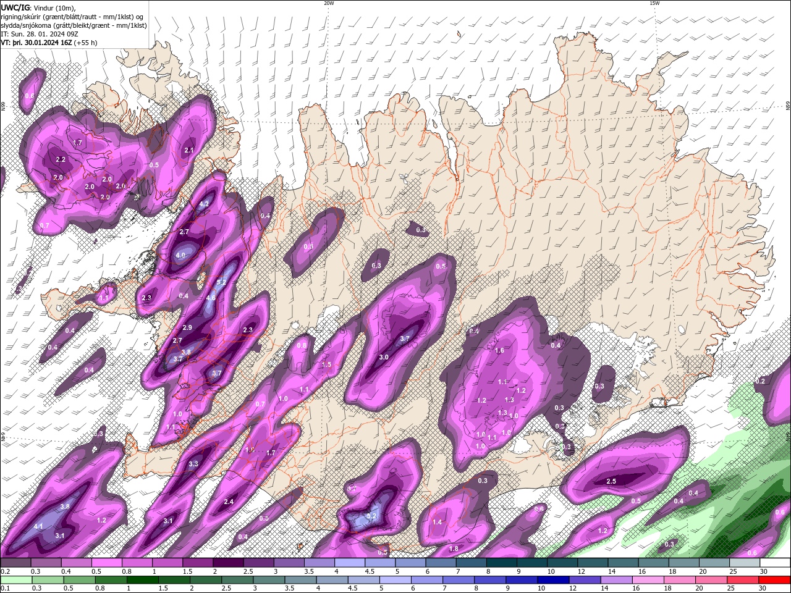The image size is (791, 593).
Task: Click the 20W longitude label
Action: (x=329, y=3)
